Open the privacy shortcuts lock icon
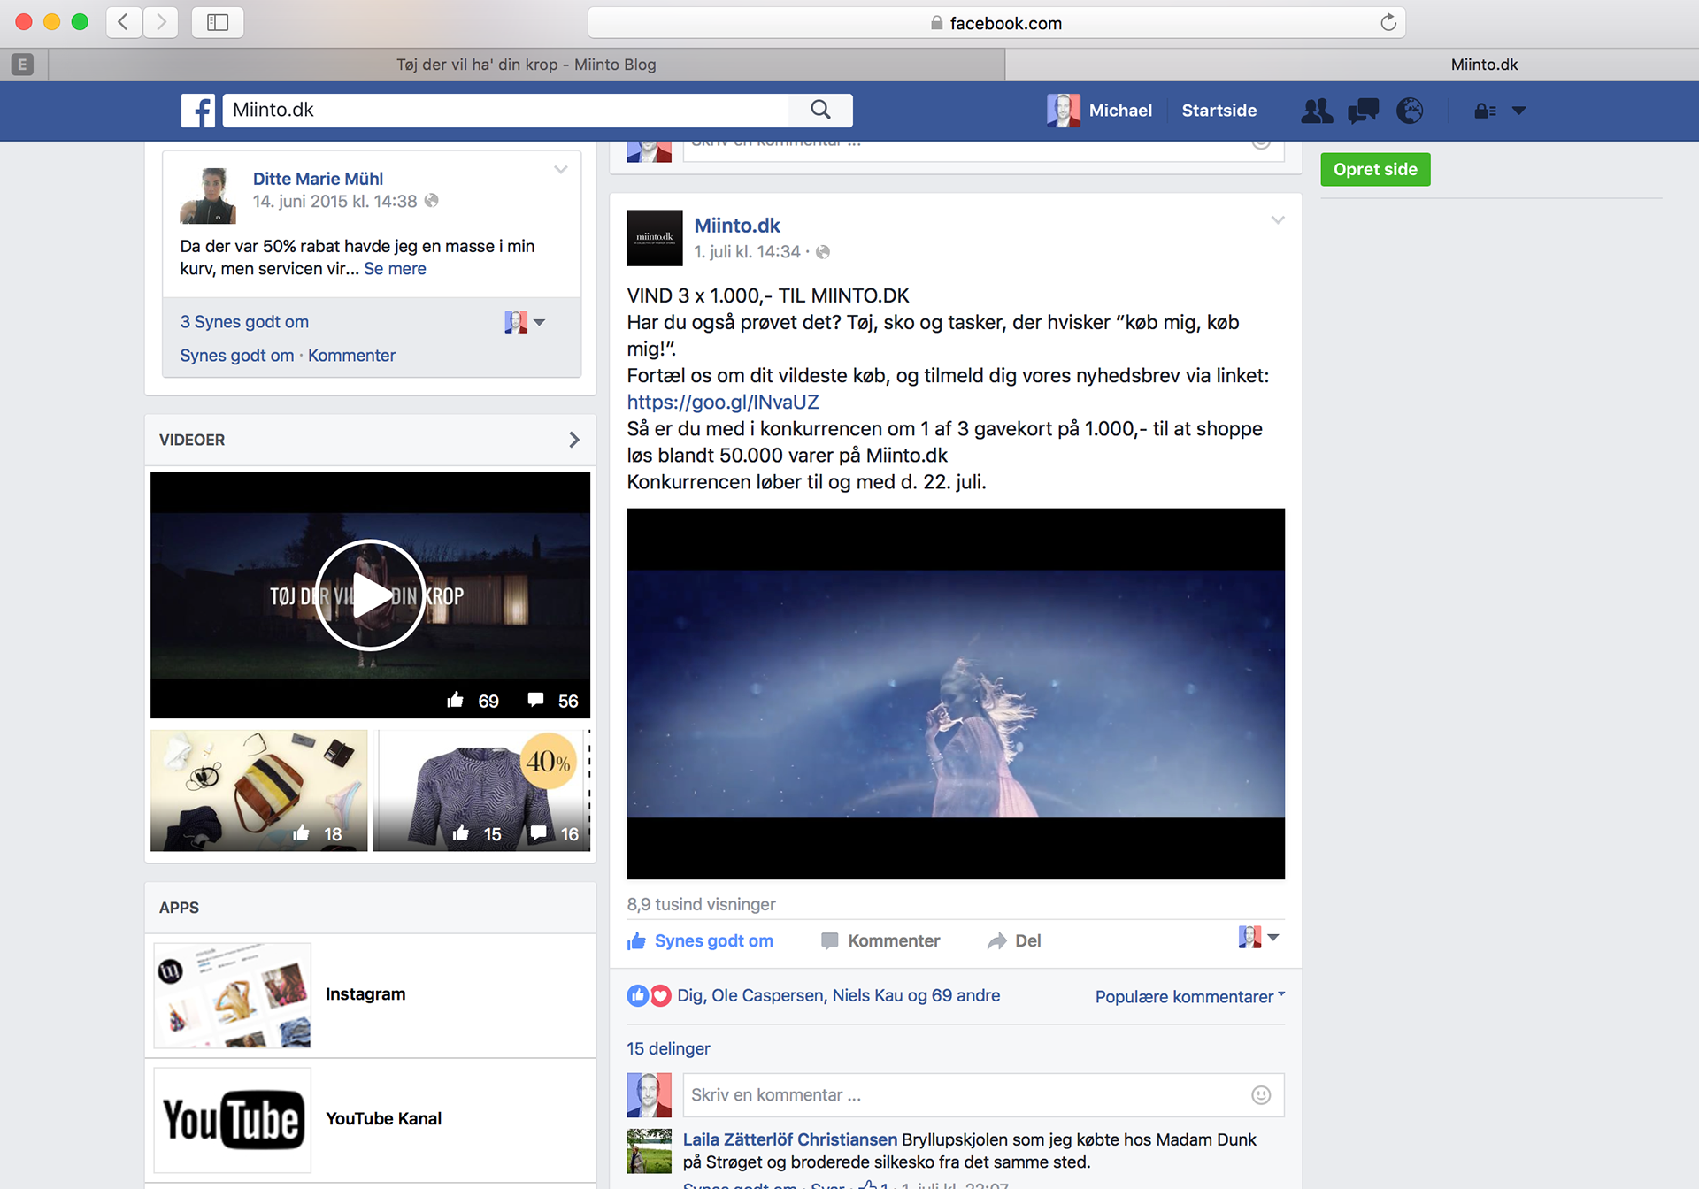This screenshot has width=1699, height=1189. tap(1485, 111)
